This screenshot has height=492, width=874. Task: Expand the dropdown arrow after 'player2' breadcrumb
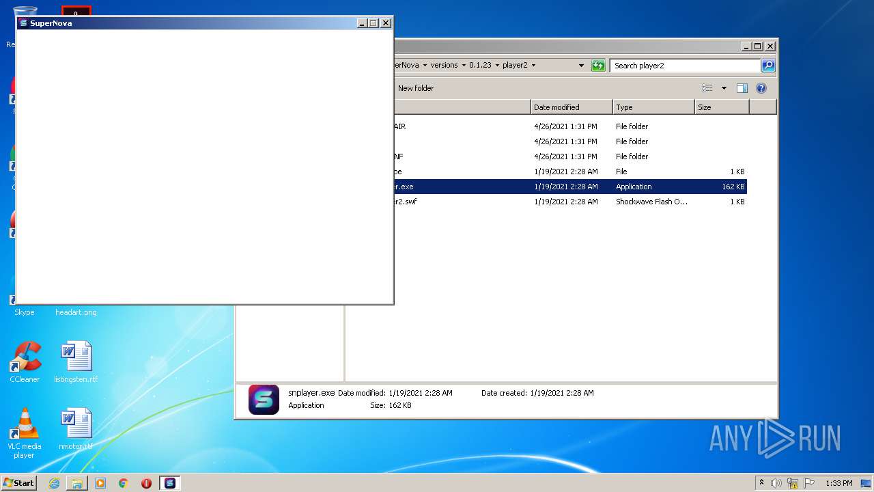(x=533, y=66)
